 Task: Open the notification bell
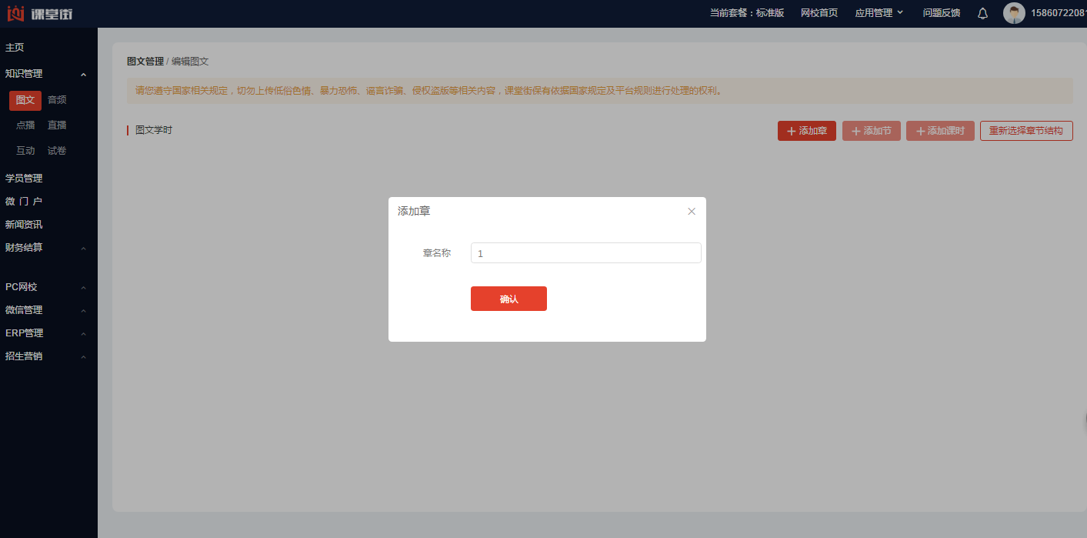(x=982, y=13)
